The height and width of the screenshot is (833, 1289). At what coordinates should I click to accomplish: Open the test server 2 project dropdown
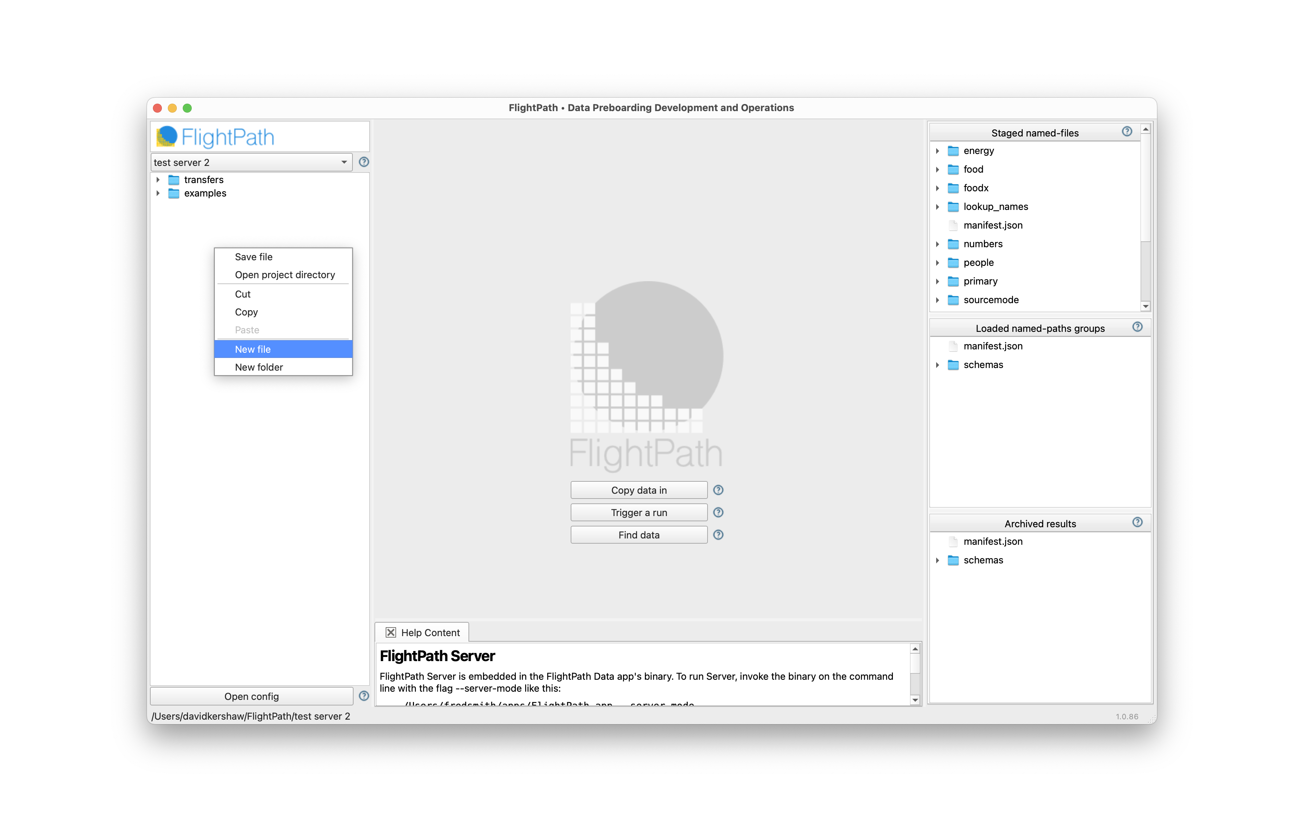pyautogui.click(x=251, y=162)
